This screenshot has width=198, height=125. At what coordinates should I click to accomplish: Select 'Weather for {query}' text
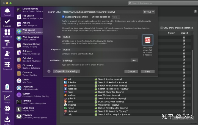pyautogui.click(x=109, y=105)
